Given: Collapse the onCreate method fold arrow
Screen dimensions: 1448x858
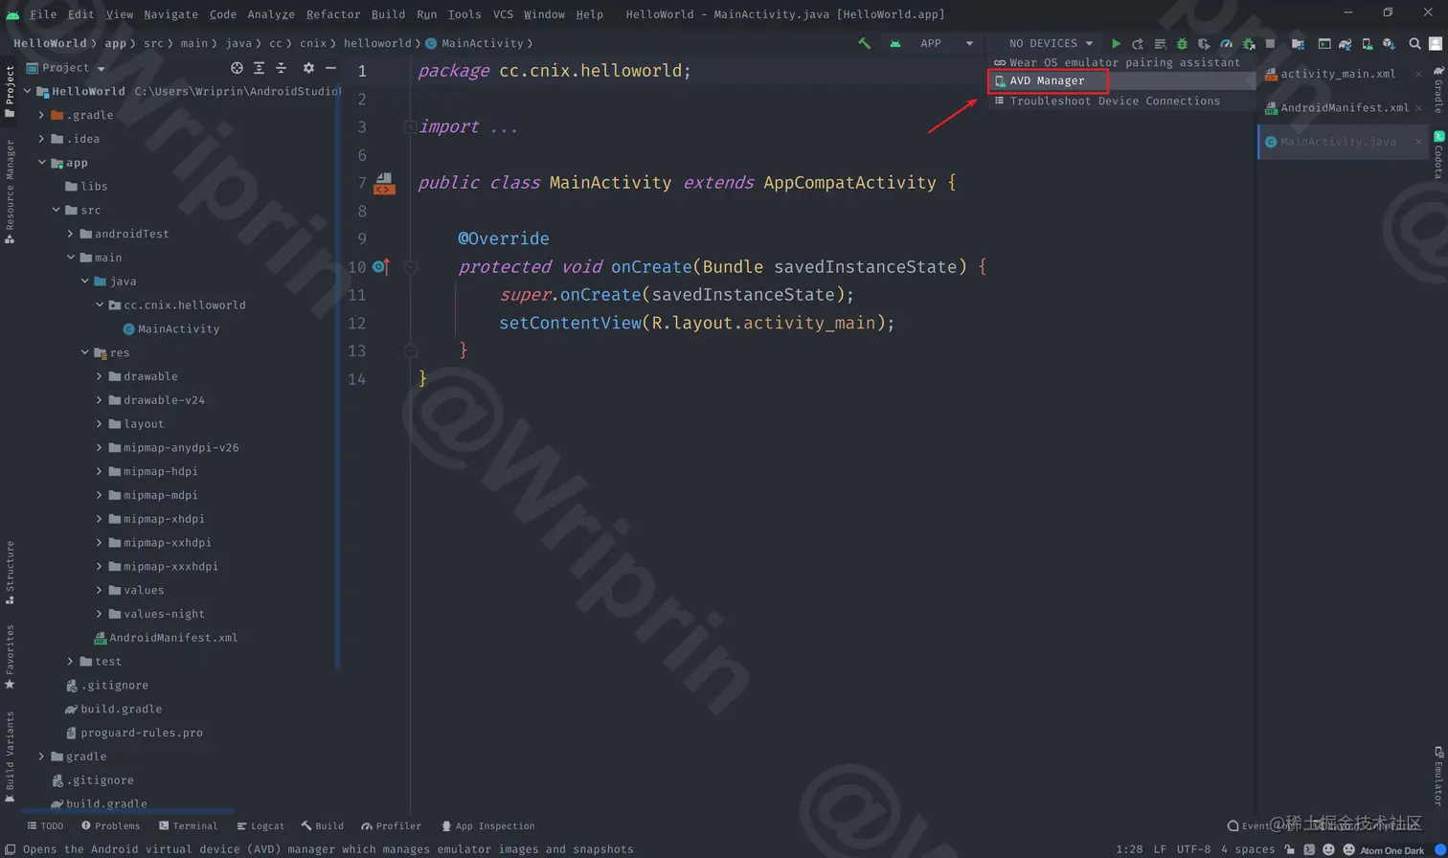Looking at the screenshot, I should [x=411, y=266].
